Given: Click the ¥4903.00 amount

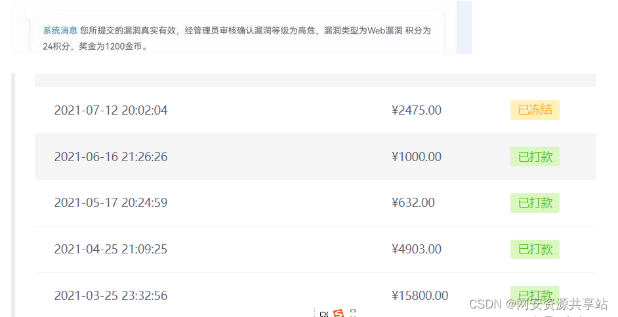Looking at the screenshot, I should pyautogui.click(x=416, y=249).
